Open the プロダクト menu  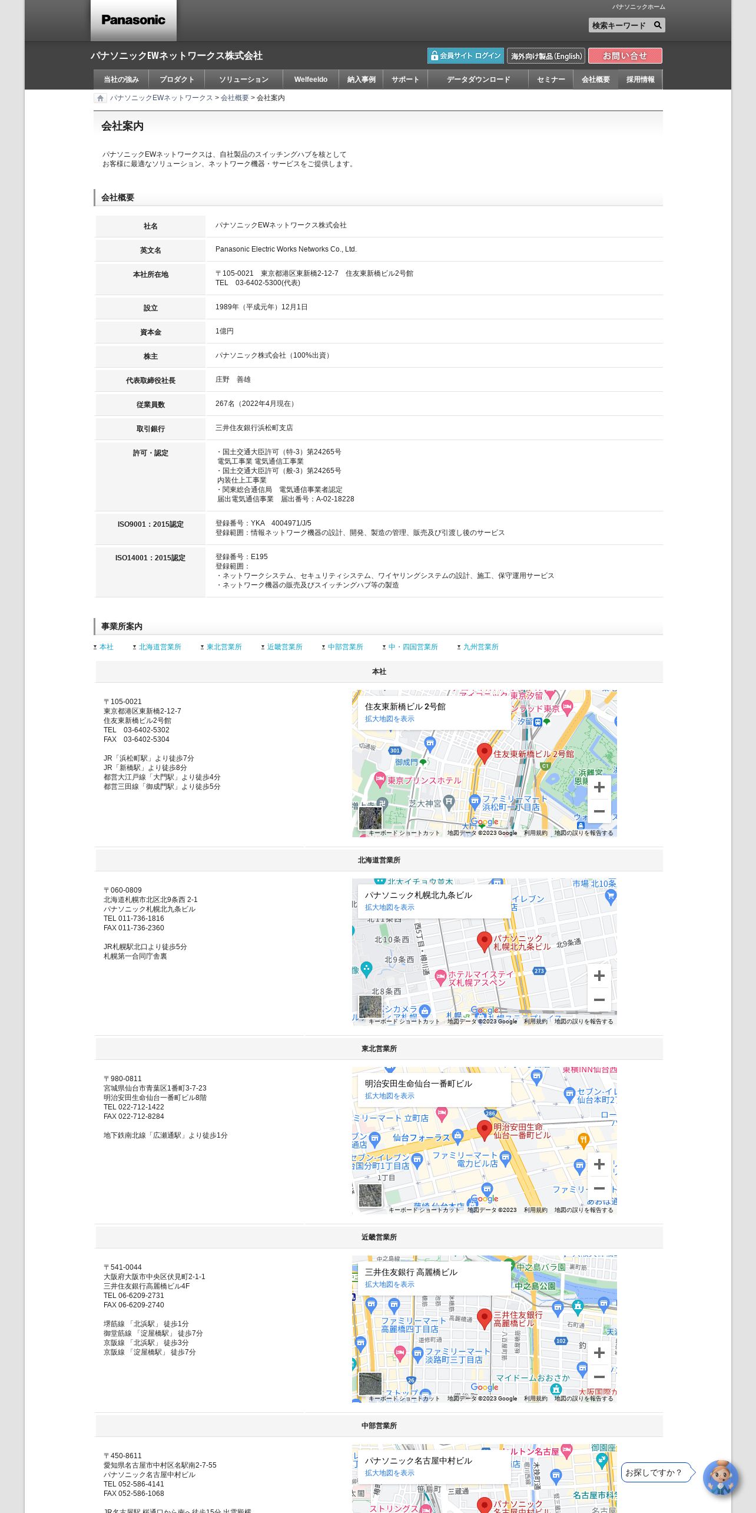[x=177, y=80]
